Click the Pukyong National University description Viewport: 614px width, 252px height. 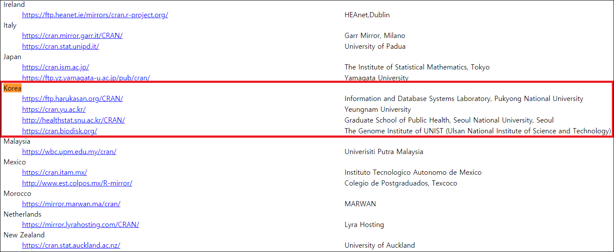(x=464, y=98)
